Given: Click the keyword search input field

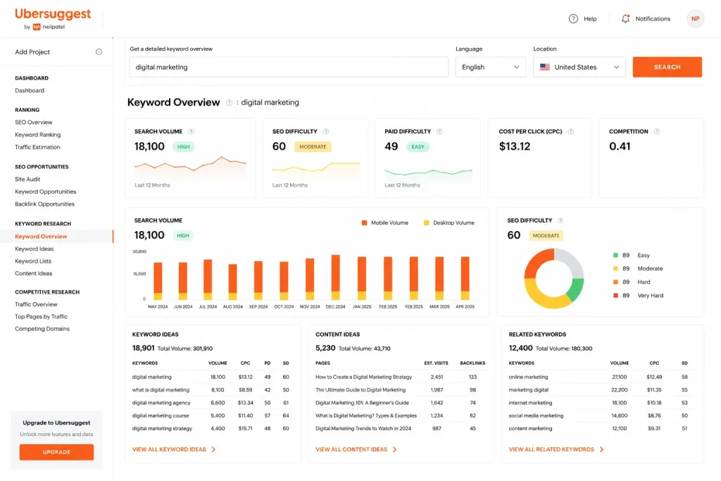Looking at the screenshot, I should (x=288, y=67).
